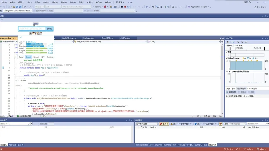Click the editor split window icon
This screenshot has width=269, height=151.
point(222,42)
